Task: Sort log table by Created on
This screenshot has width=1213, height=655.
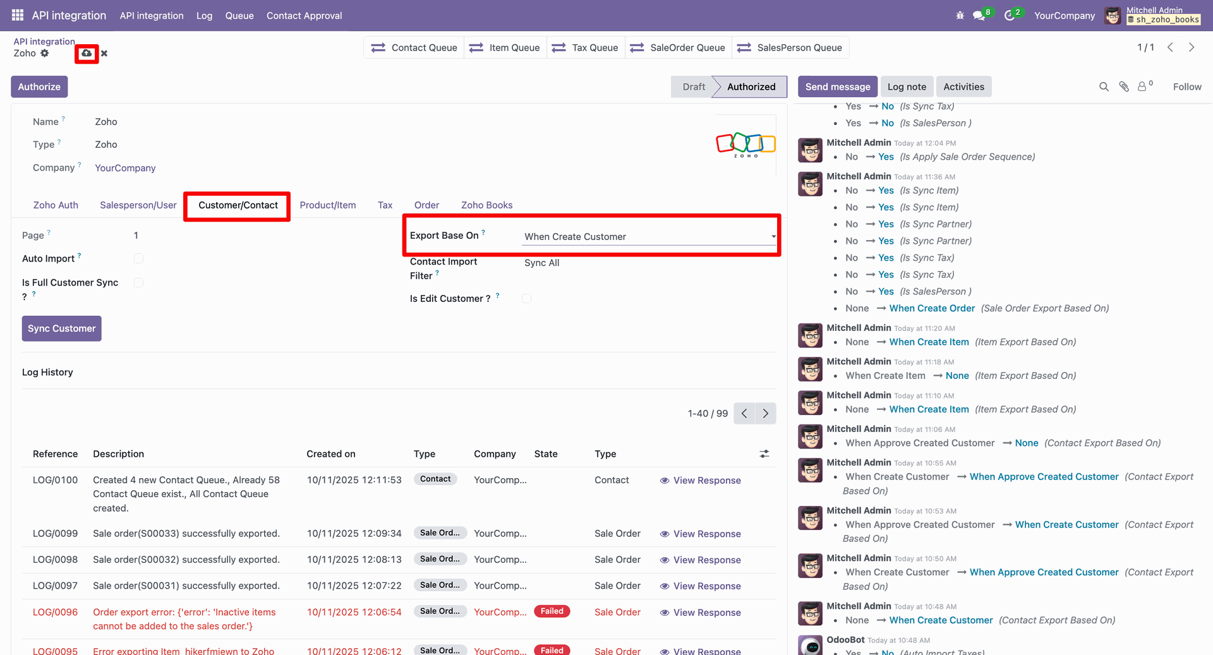Action: (x=331, y=454)
